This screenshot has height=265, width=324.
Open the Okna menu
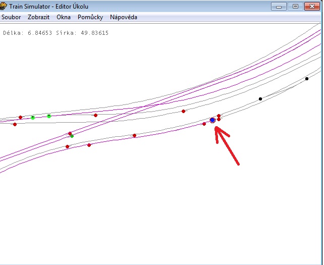point(64,17)
